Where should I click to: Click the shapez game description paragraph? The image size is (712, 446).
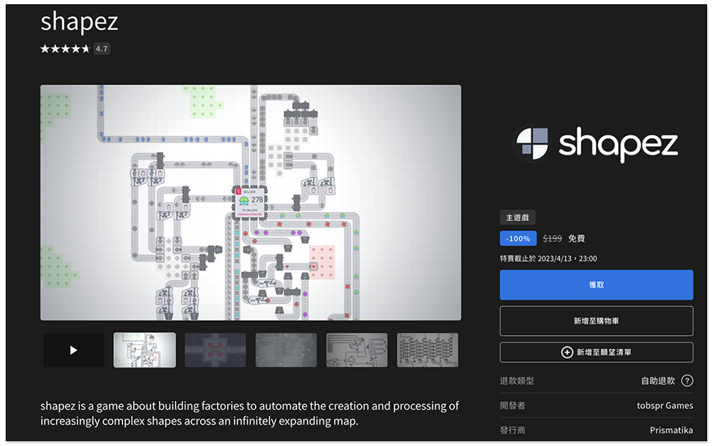250,413
